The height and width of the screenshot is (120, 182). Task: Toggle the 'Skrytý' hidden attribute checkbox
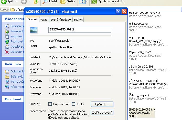coord(73,104)
